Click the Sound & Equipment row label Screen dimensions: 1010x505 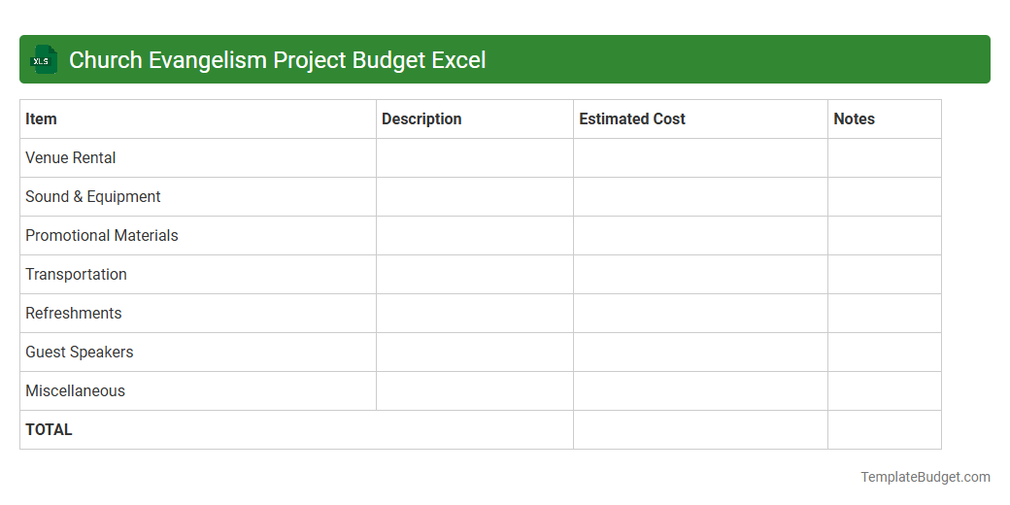click(x=93, y=196)
